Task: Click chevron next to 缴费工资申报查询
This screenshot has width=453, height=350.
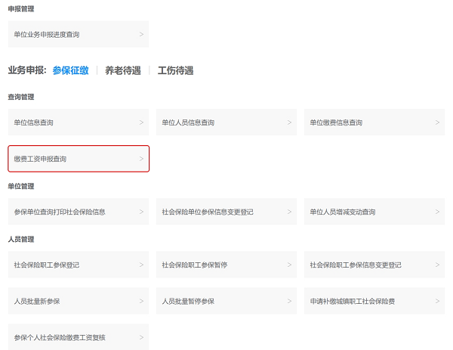Action: (141, 159)
